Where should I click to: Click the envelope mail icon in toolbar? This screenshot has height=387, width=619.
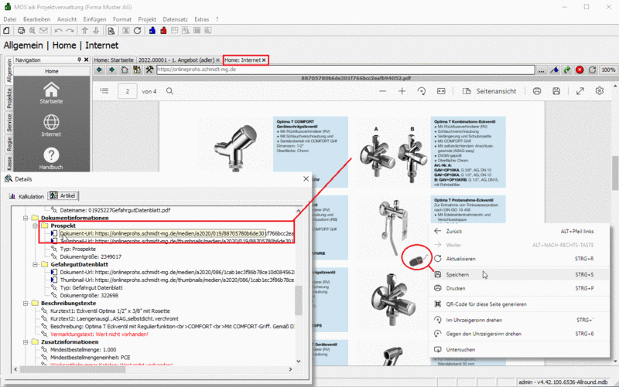click(43, 30)
